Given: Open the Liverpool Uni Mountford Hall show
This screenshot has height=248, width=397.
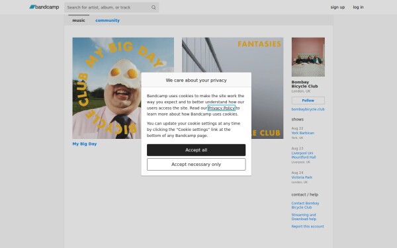Looking at the screenshot, I should (x=303, y=155).
